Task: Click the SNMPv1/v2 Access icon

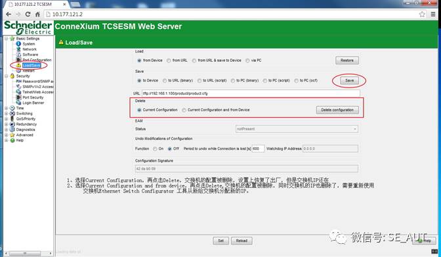Action: [x=18, y=87]
